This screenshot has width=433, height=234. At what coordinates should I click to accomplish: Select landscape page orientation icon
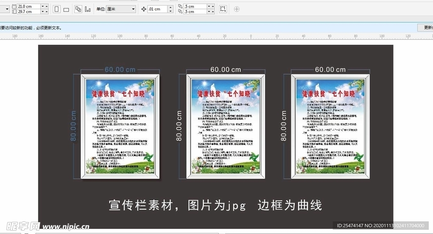66,9
